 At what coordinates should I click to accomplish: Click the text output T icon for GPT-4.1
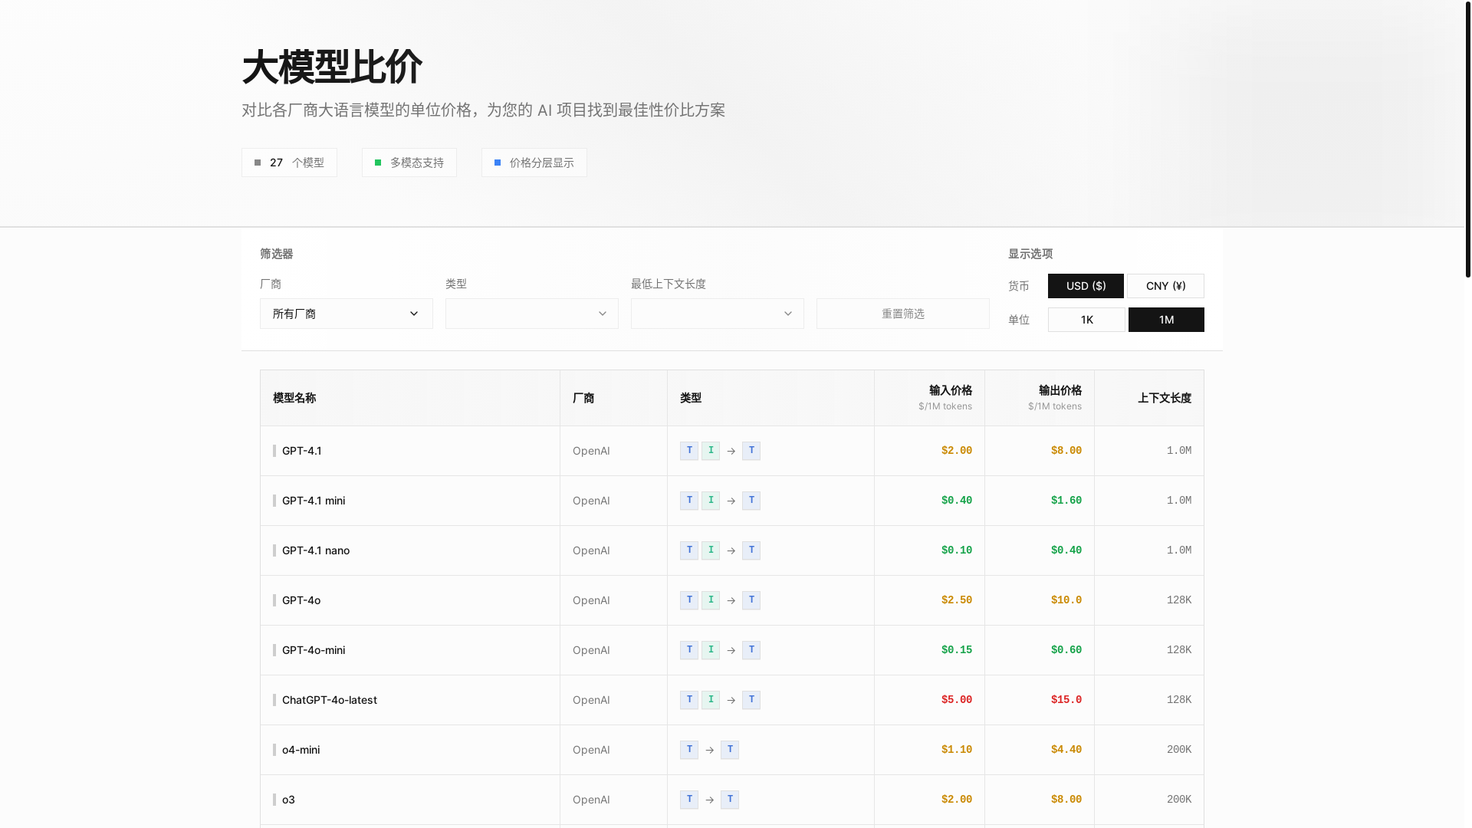[751, 451]
